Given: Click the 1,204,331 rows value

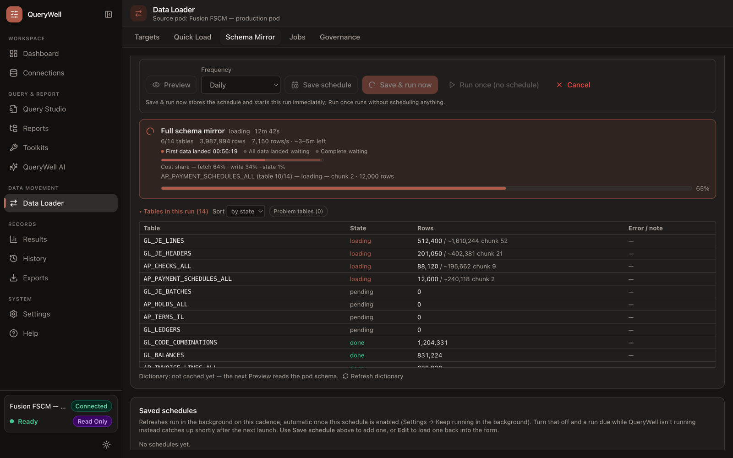Looking at the screenshot, I should click(x=432, y=343).
